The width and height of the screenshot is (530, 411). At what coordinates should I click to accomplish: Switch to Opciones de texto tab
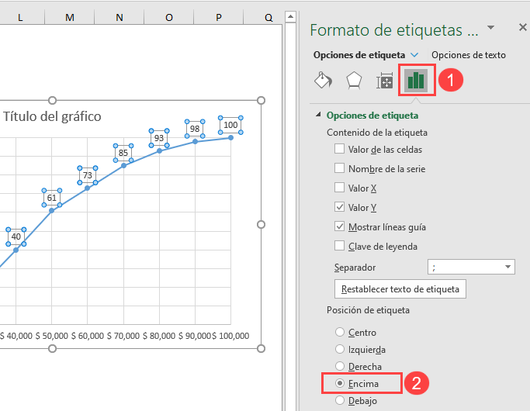469,55
